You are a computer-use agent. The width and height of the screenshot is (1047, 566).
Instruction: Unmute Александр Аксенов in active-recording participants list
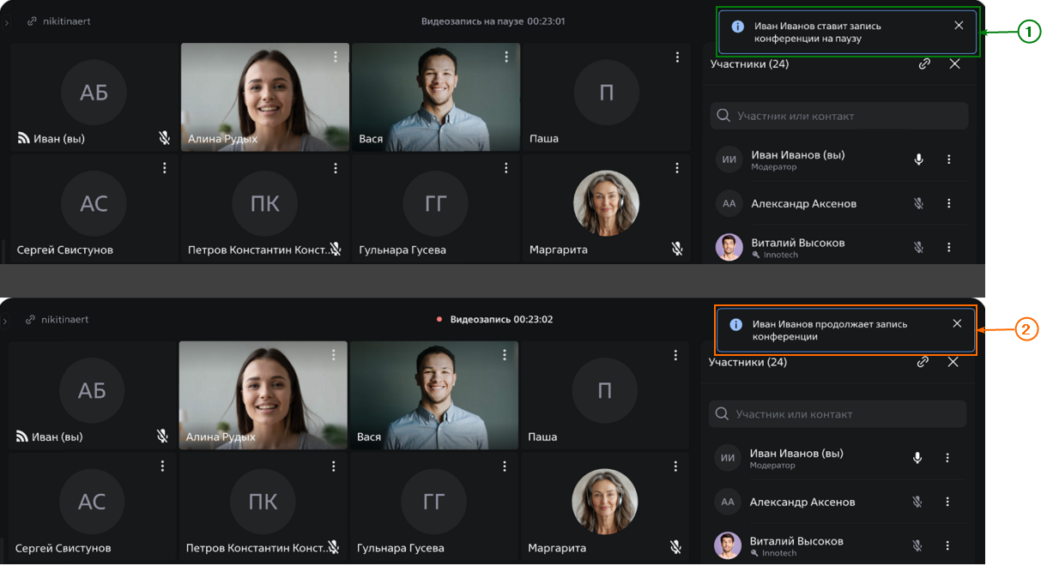tap(917, 502)
